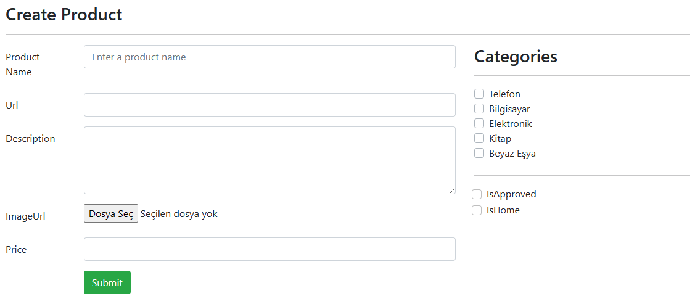Click the ImageUrl field label
This screenshot has height=304, width=695.
pos(25,216)
